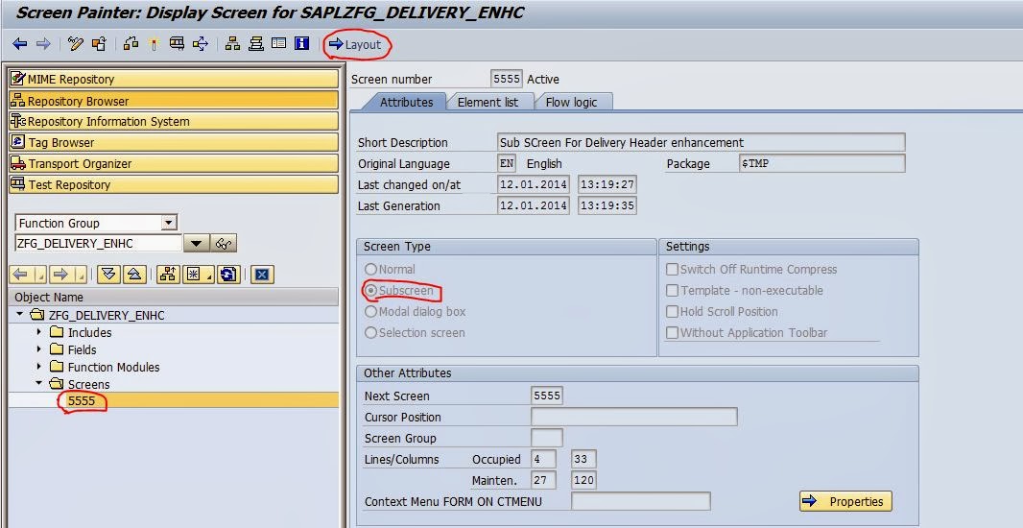Click the Refresh Object List icon
Viewport: 1023px width, 528px height.
(227, 275)
